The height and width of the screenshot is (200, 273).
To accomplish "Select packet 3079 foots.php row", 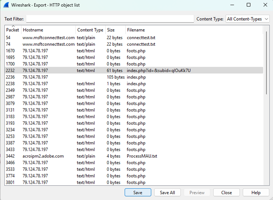I will click(x=134, y=103).
